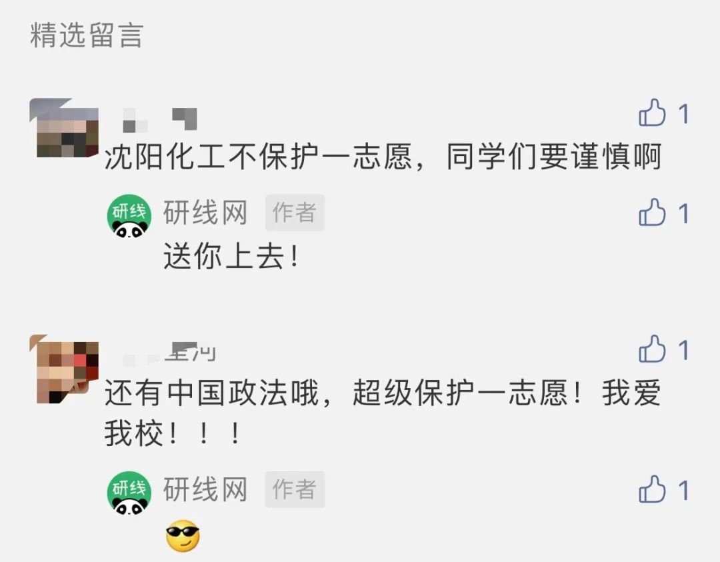
Task: Tap 研线网 panda avatar in second reply
Action: pyautogui.click(x=129, y=493)
